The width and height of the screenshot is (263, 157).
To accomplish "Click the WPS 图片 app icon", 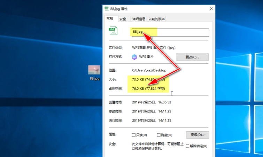I will click(x=134, y=57).
